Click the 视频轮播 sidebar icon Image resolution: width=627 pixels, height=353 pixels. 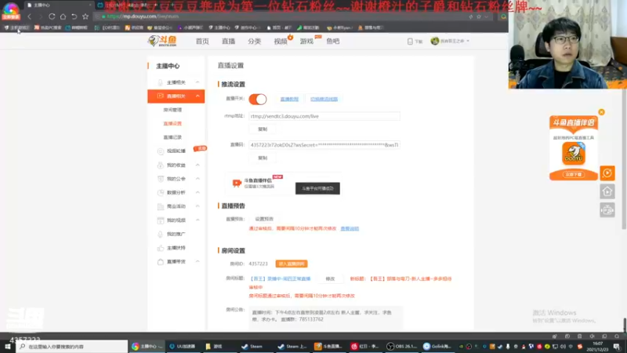pyautogui.click(x=161, y=151)
